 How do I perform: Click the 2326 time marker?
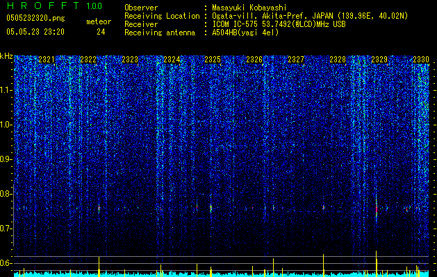[254, 60]
